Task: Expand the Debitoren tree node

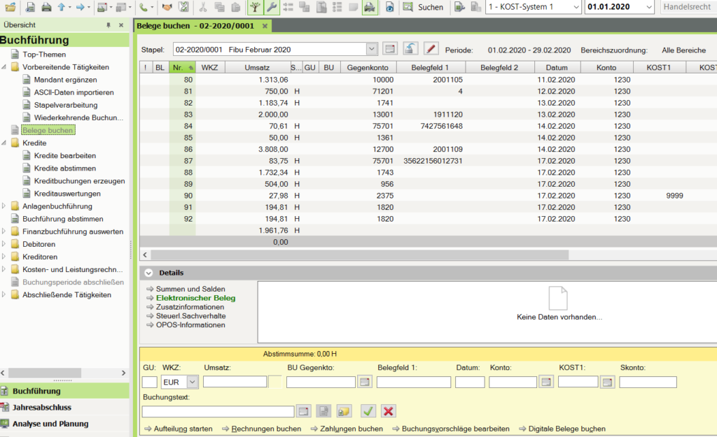Action: pyautogui.click(x=4, y=244)
